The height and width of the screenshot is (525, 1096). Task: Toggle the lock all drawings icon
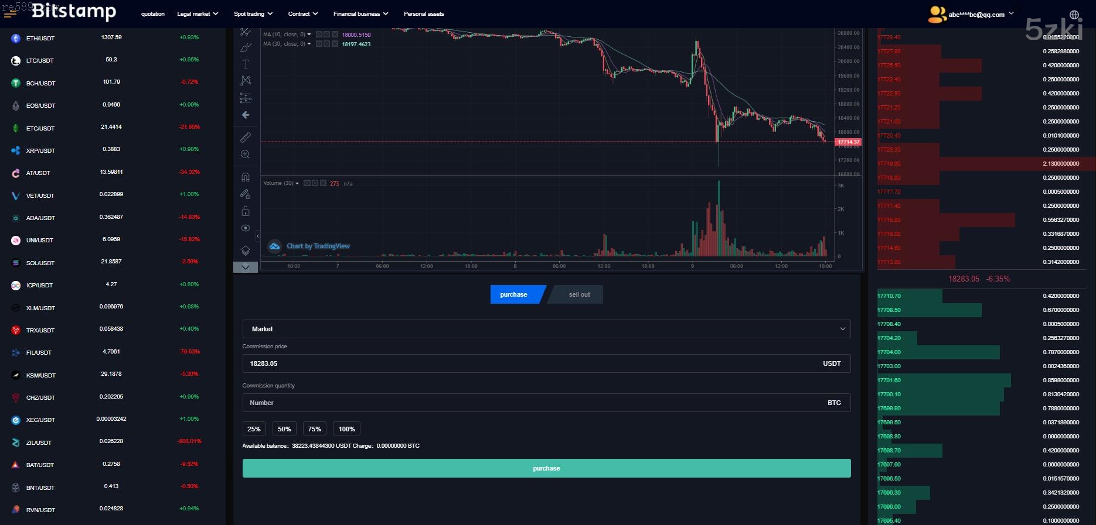click(x=246, y=211)
